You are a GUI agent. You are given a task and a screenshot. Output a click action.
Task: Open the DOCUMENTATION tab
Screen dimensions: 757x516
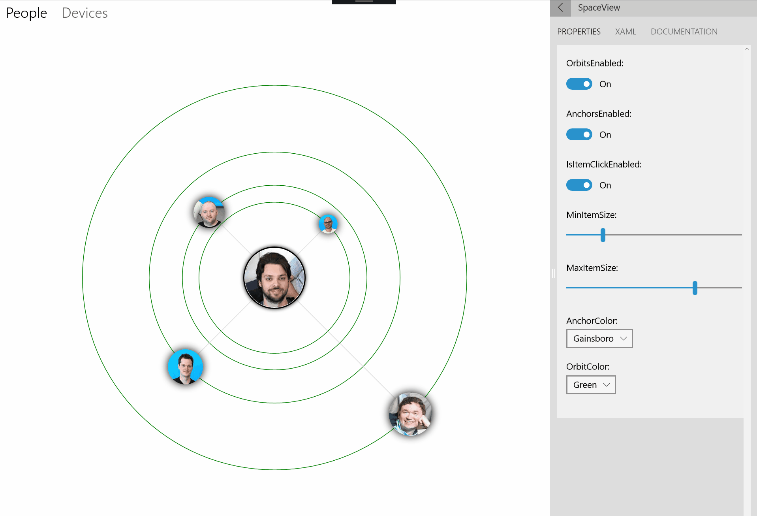(684, 32)
